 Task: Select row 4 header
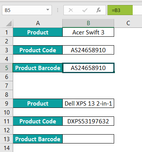7,59
